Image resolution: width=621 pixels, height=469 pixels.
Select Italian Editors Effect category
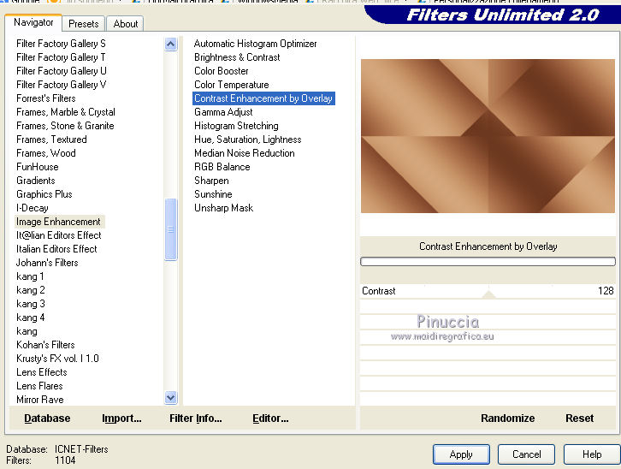point(56,249)
